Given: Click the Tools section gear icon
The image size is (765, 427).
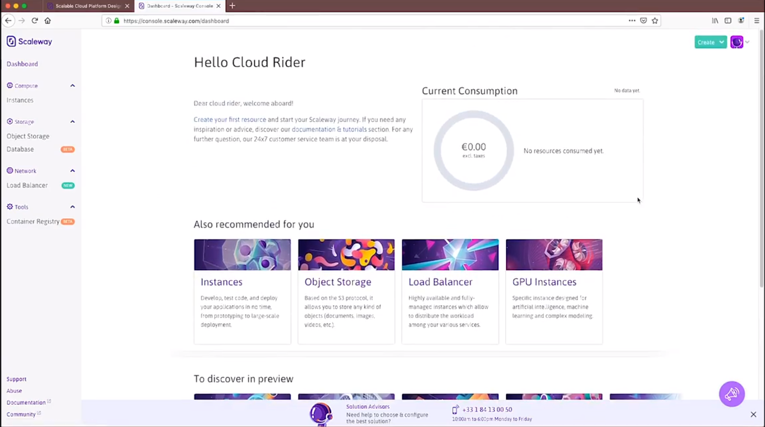Looking at the screenshot, I should tap(10, 207).
